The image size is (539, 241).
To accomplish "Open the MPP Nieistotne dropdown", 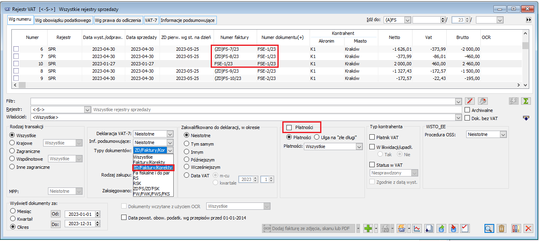I will pos(79,191).
